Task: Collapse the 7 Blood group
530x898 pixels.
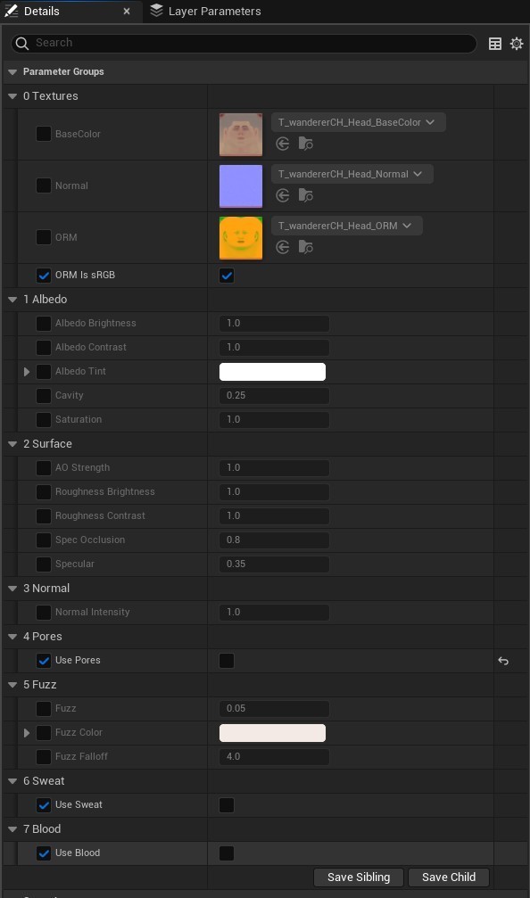Action: (12, 828)
